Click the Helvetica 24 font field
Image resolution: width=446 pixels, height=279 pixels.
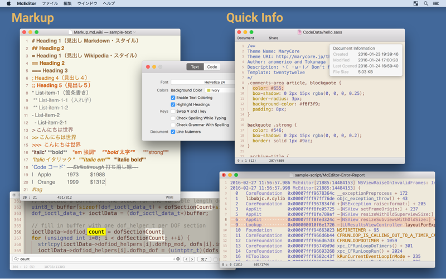[202, 82]
